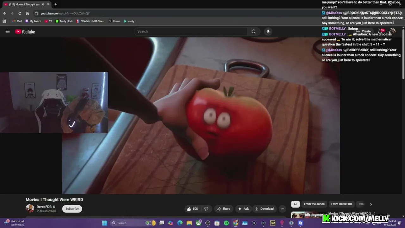Select the All filter chip
This screenshot has height=228, width=405.
pos(295,204)
